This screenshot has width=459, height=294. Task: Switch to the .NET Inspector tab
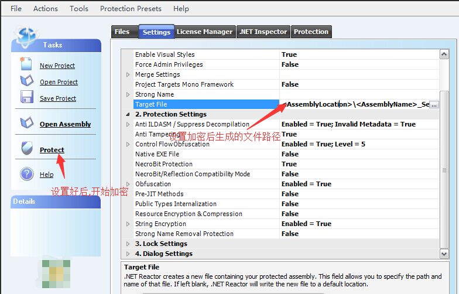coord(263,32)
